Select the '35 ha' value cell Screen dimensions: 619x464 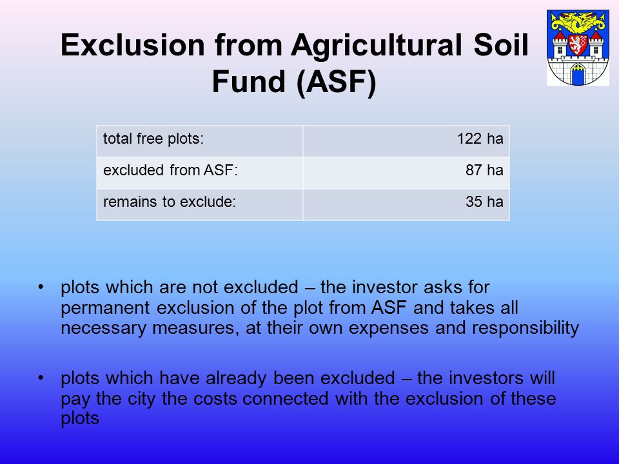tap(406, 204)
